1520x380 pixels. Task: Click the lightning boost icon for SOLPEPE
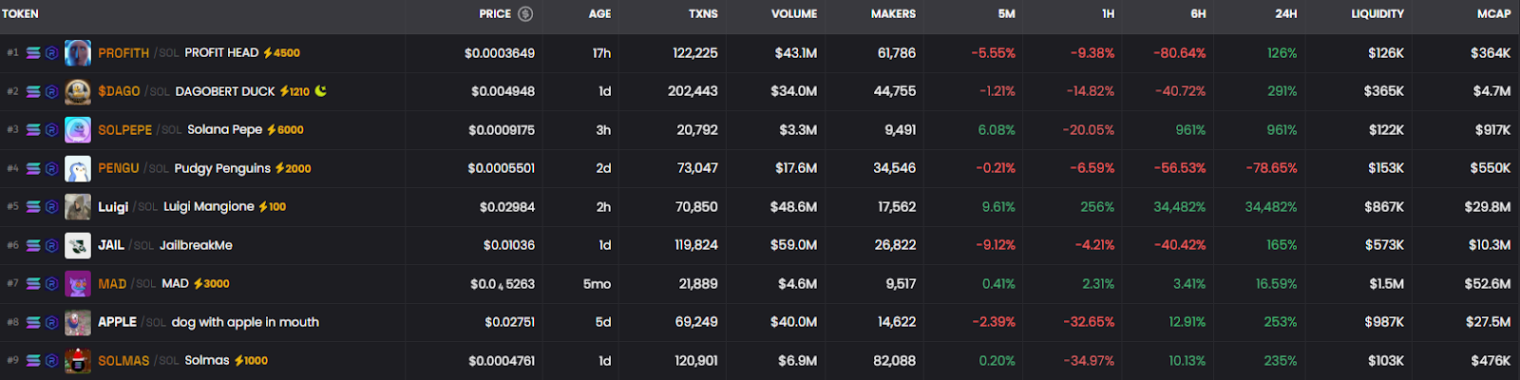[271, 130]
